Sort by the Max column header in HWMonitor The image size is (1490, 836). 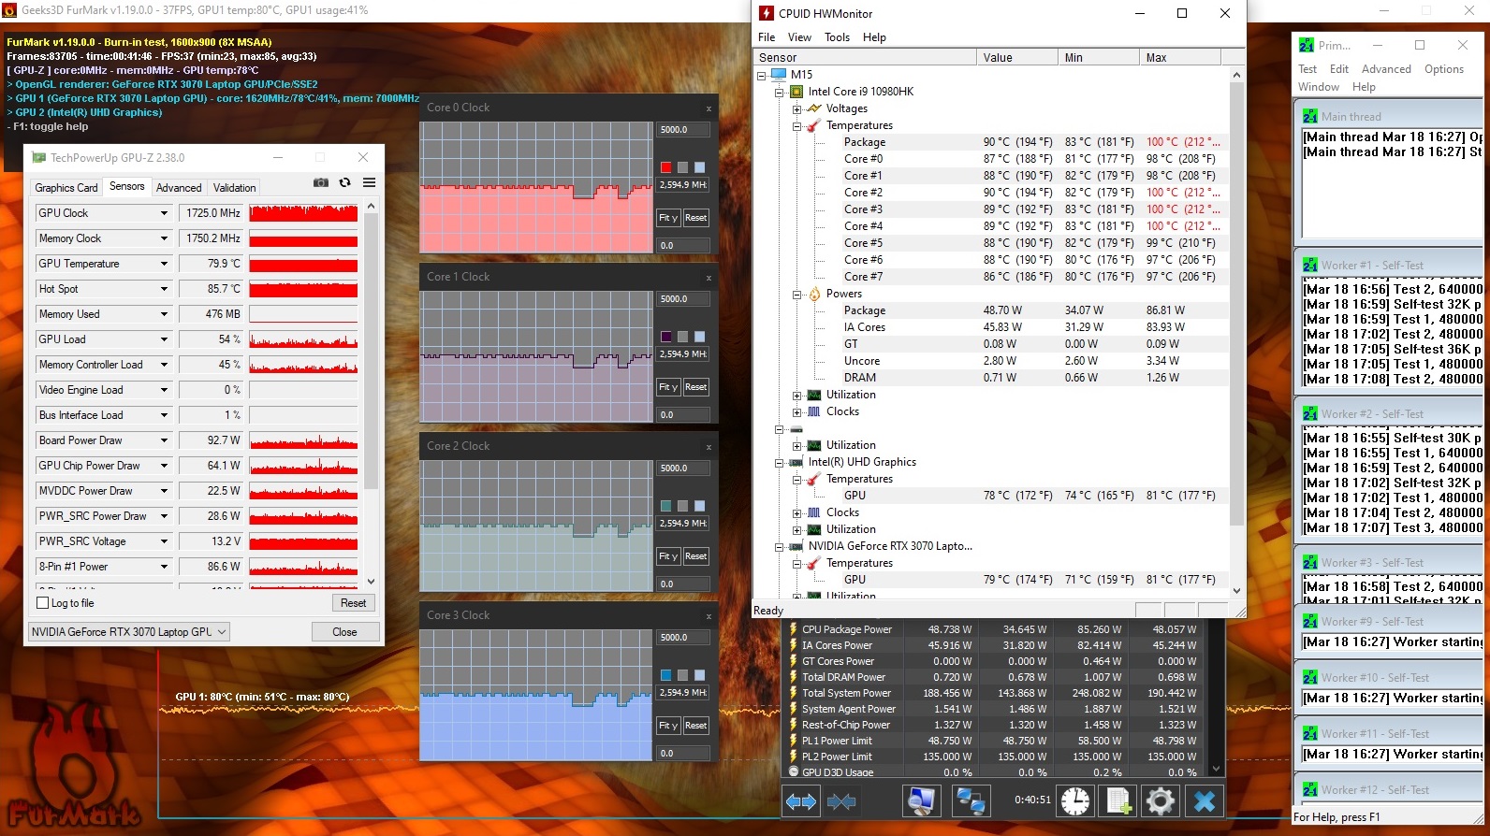(1180, 58)
